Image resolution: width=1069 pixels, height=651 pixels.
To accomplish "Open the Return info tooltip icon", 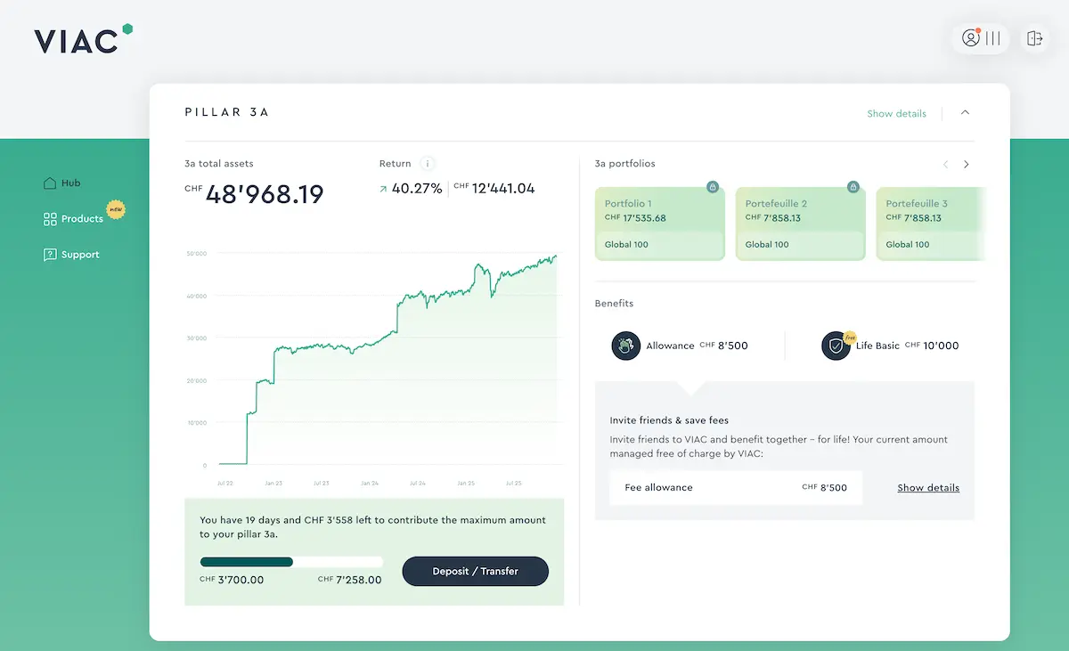I will point(427,164).
